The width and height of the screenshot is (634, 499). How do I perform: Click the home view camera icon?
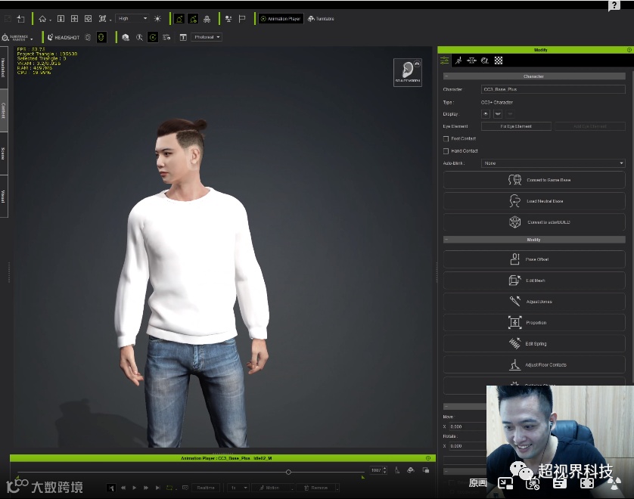click(42, 18)
